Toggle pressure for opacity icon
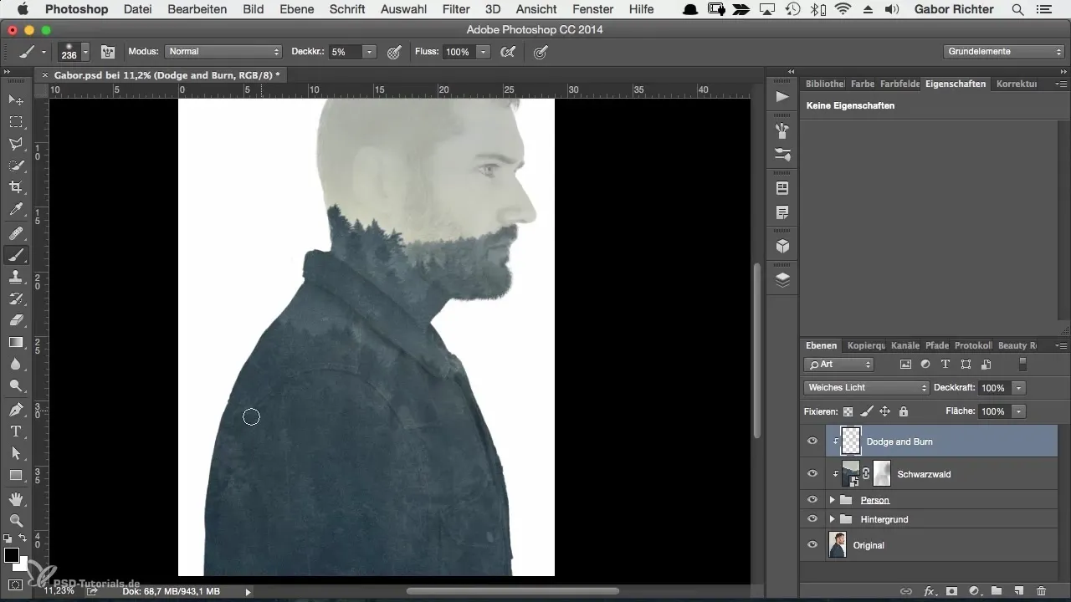The image size is (1071, 602). click(394, 52)
